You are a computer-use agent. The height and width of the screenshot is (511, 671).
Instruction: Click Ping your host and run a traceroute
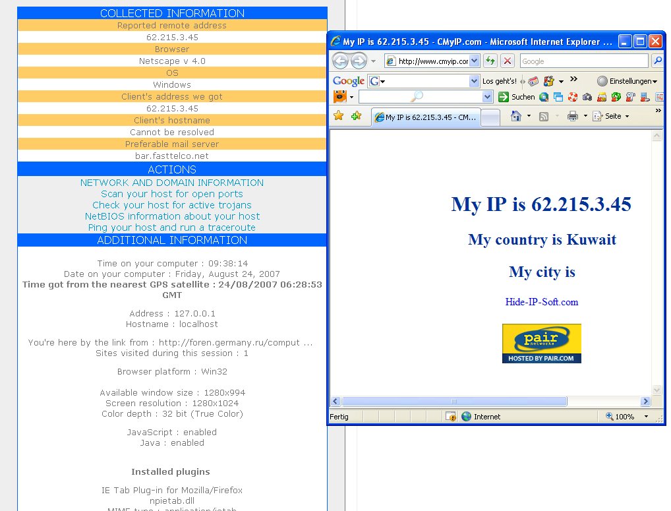[171, 227]
